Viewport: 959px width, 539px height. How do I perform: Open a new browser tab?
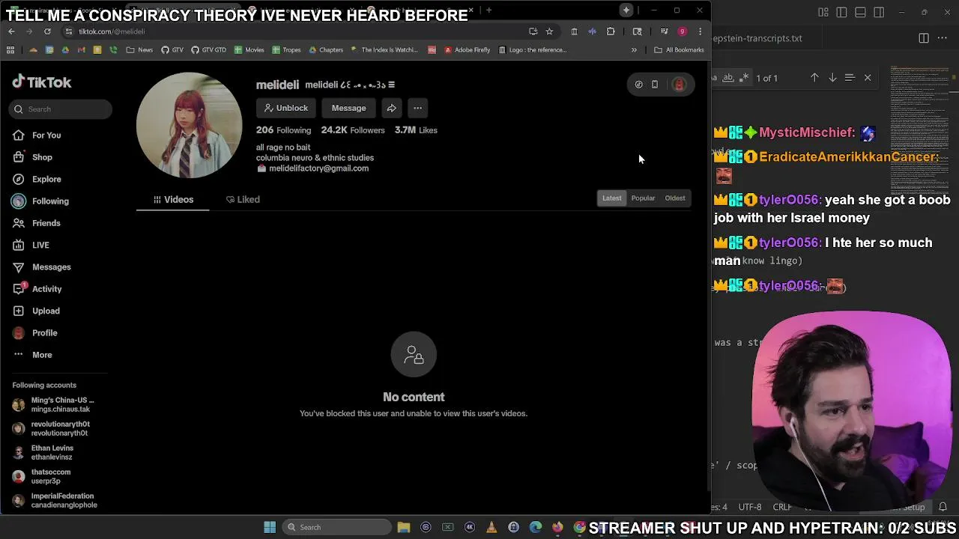488,10
